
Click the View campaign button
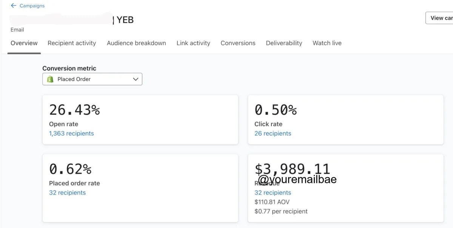[441, 18]
